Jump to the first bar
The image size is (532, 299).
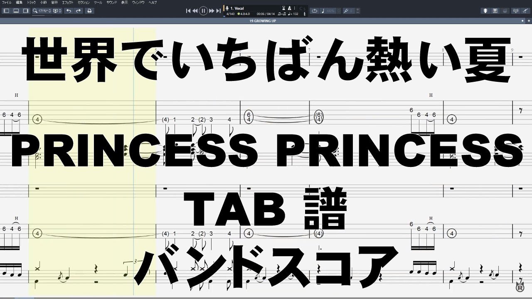click(x=188, y=11)
